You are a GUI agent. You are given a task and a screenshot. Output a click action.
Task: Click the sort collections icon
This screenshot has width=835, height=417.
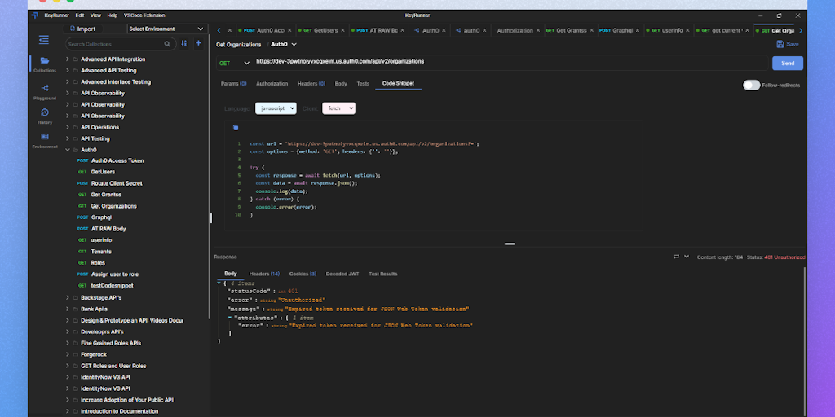tap(183, 43)
